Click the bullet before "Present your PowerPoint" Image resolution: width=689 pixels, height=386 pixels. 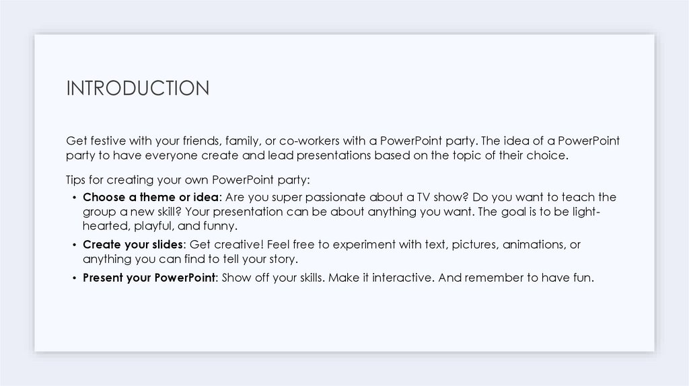[73, 278]
